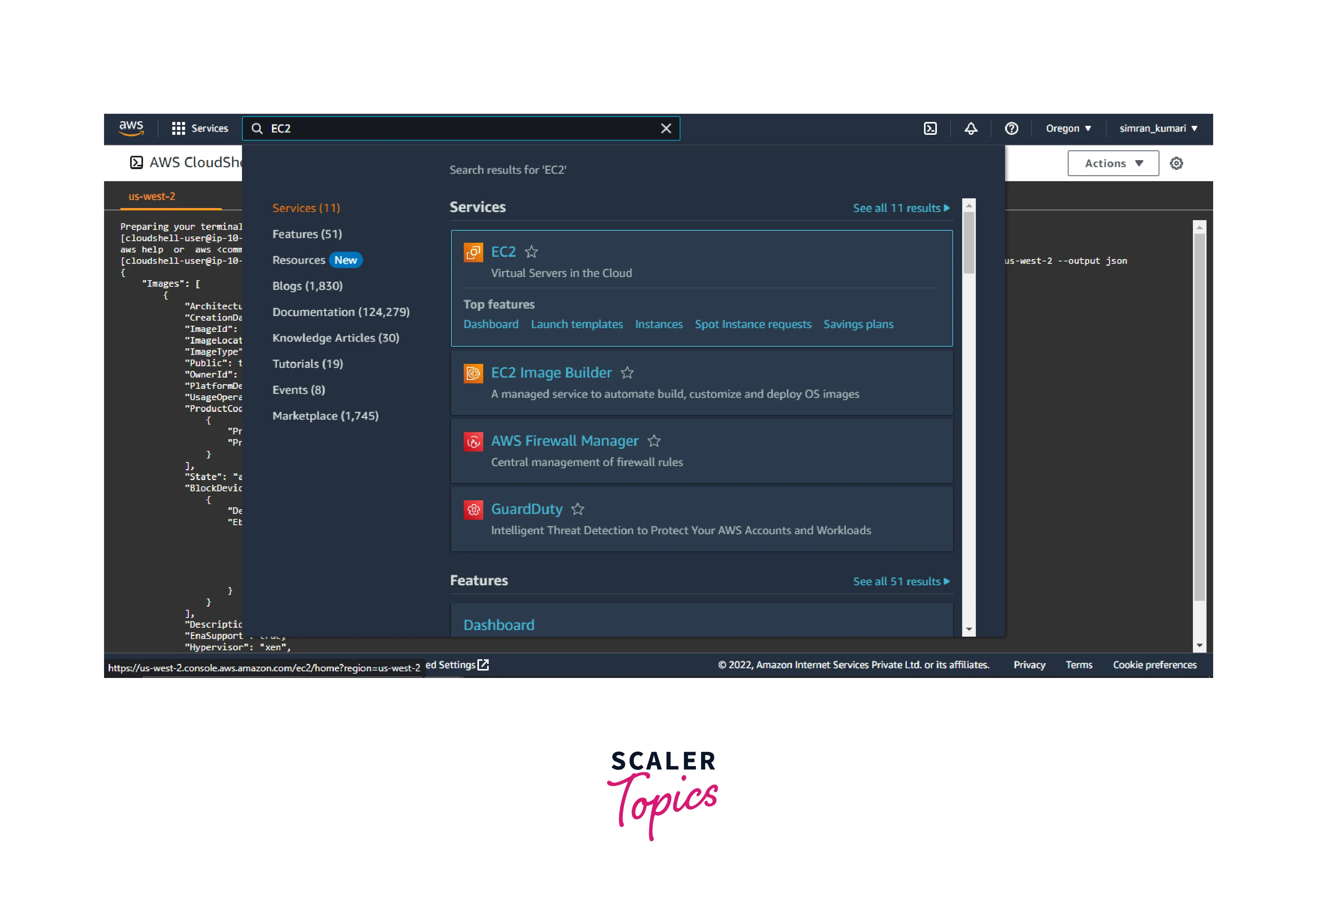Viewport: 1325px width, 916px height.
Task: Open the help question-mark icon
Action: click(x=1011, y=129)
